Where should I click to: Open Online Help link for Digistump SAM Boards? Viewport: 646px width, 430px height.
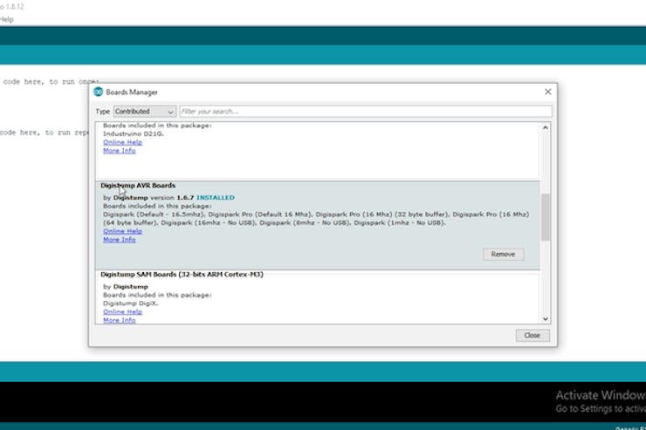click(x=122, y=311)
